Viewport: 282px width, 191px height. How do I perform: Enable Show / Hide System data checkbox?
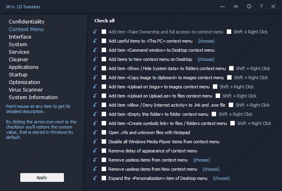pyautogui.click(x=104, y=68)
